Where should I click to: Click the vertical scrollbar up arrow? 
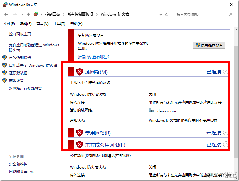236,30
